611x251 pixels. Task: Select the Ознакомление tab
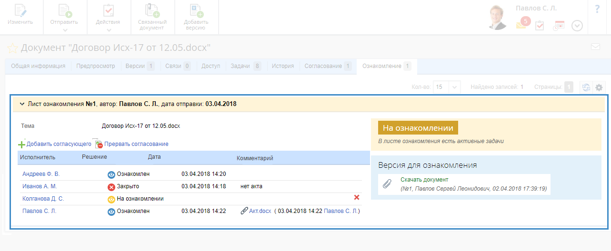click(387, 66)
